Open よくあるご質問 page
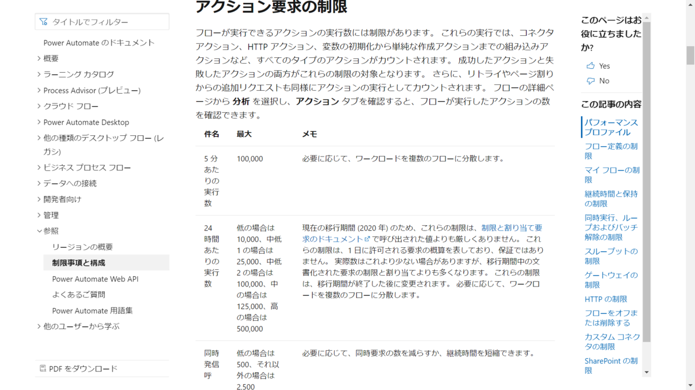Screen dimensions: 695x390 tap(79, 295)
